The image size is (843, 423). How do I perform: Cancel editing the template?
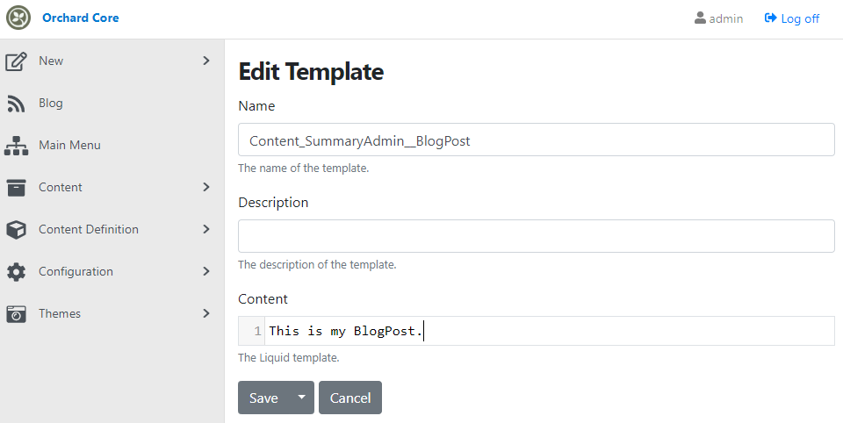coord(350,398)
